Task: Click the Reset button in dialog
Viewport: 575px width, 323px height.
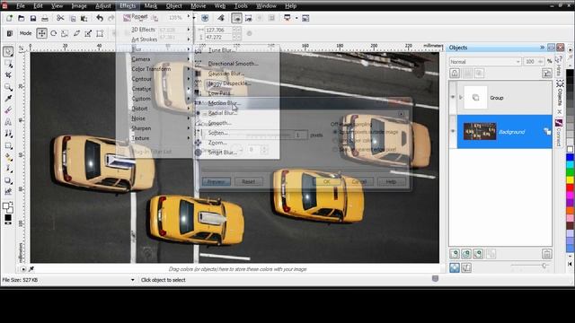Action: (x=248, y=181)
